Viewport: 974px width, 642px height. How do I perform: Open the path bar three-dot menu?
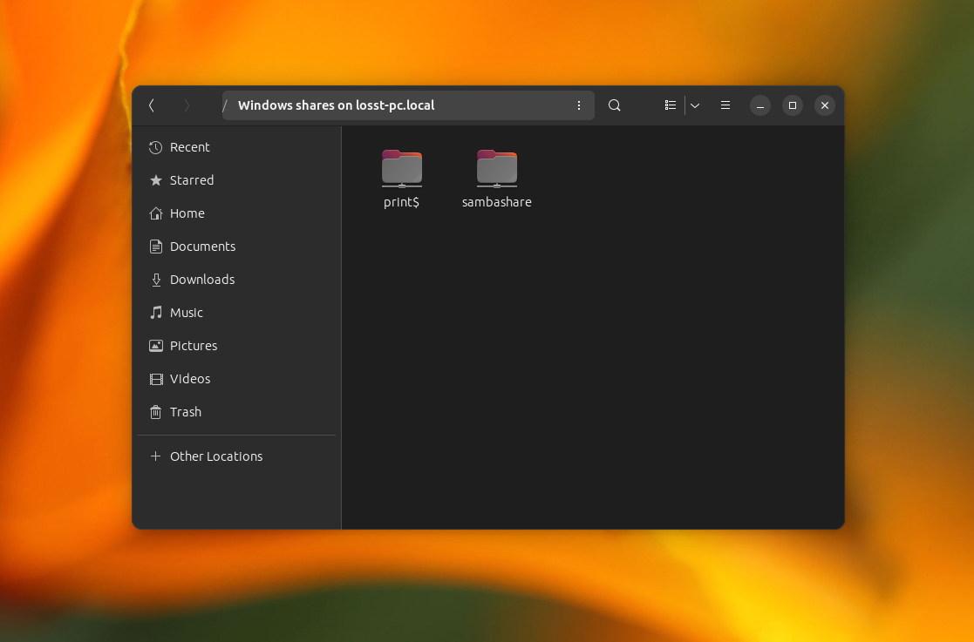(x=579, y=105)
